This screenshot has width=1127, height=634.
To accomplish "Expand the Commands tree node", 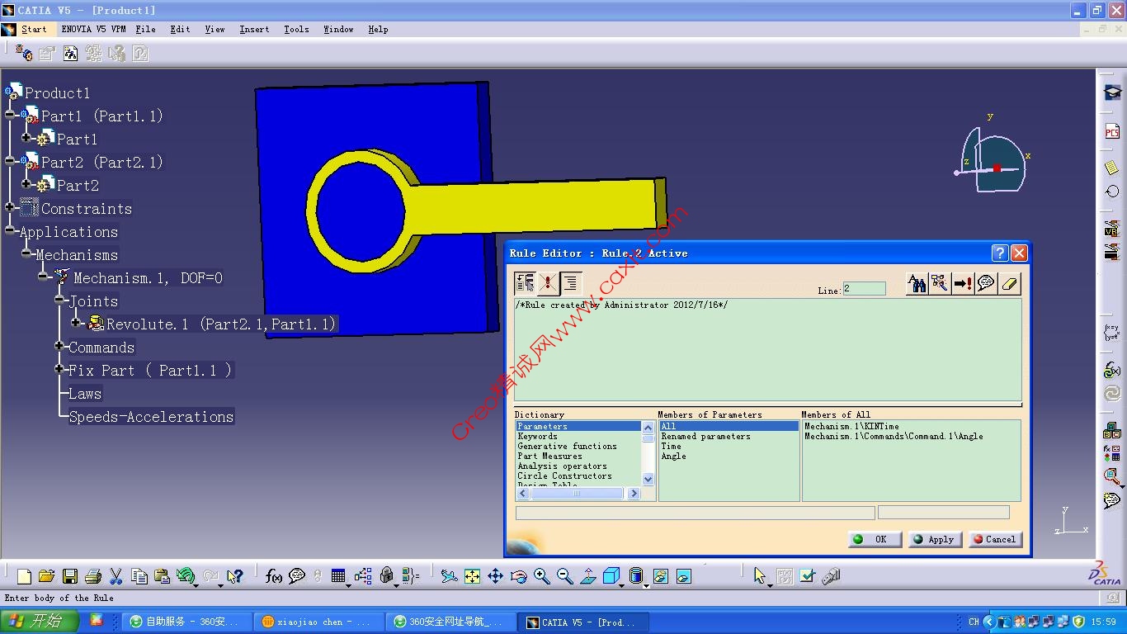I will pos(59,346).
